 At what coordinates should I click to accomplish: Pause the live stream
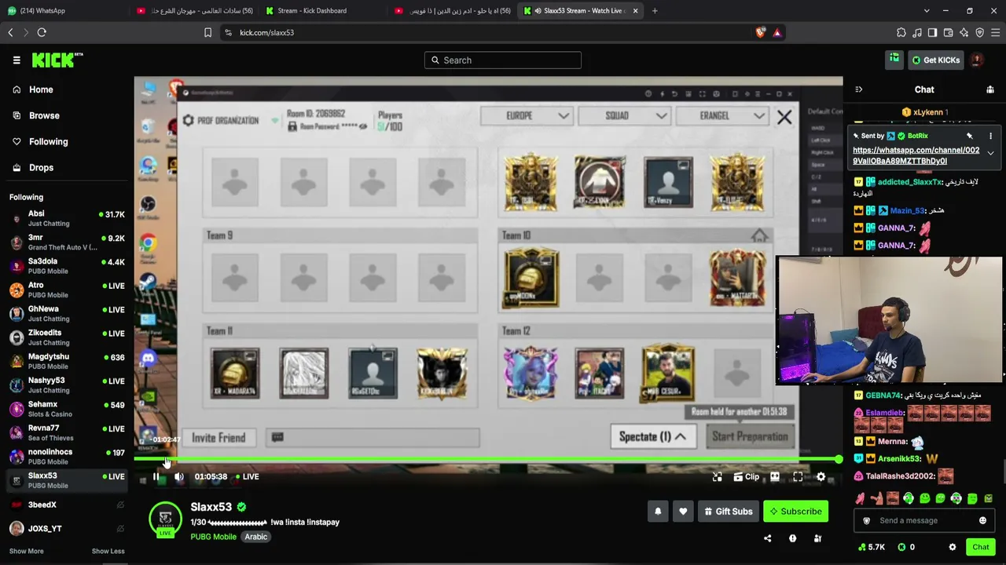pyautogui.click(x=156, y=476)
